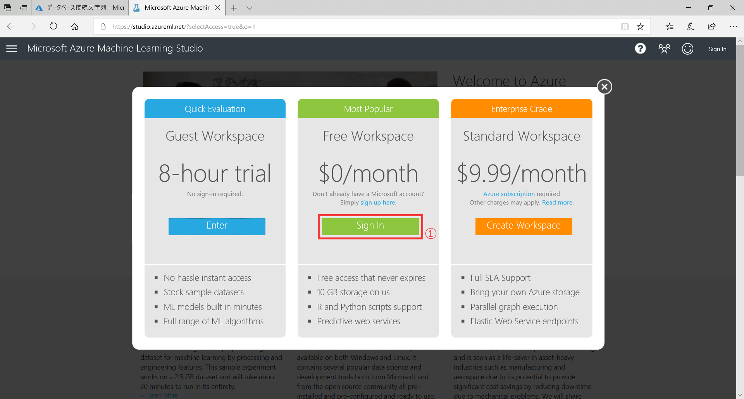This screenshot has height=399, width=744.
Task: Close the workspace selection dialog
Action: (x=604, y=87)
